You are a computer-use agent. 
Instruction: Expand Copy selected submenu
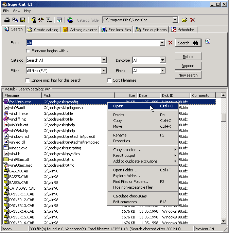tap(143, 150)
